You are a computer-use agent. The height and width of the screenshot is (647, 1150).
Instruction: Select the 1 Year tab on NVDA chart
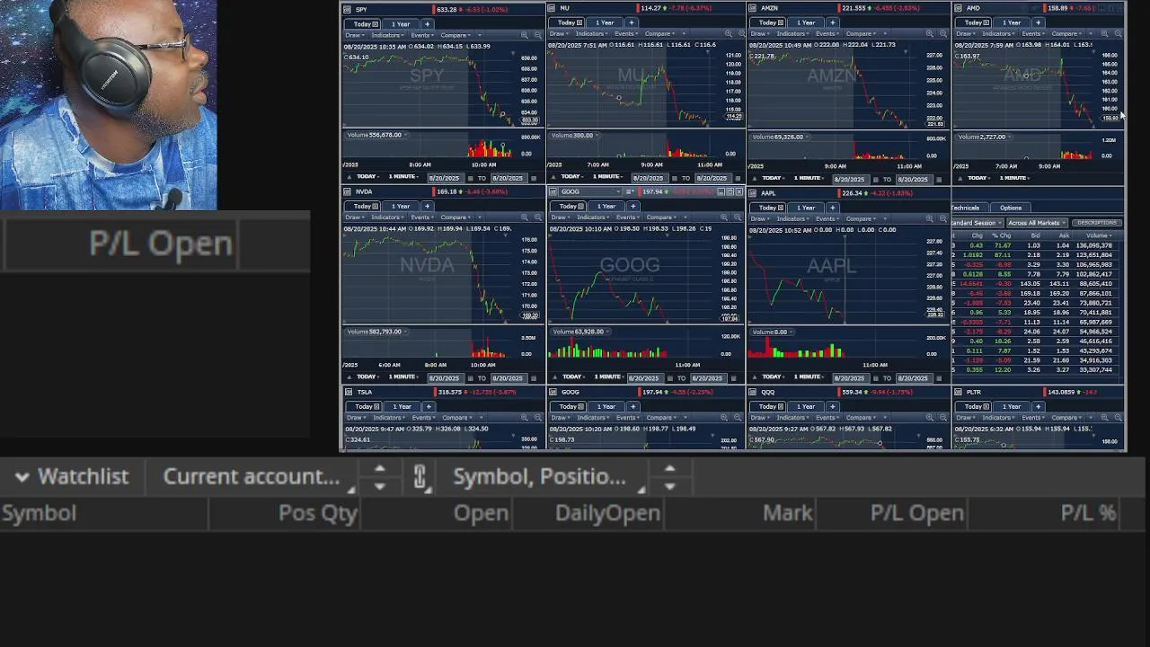click(x=401, y=206)
